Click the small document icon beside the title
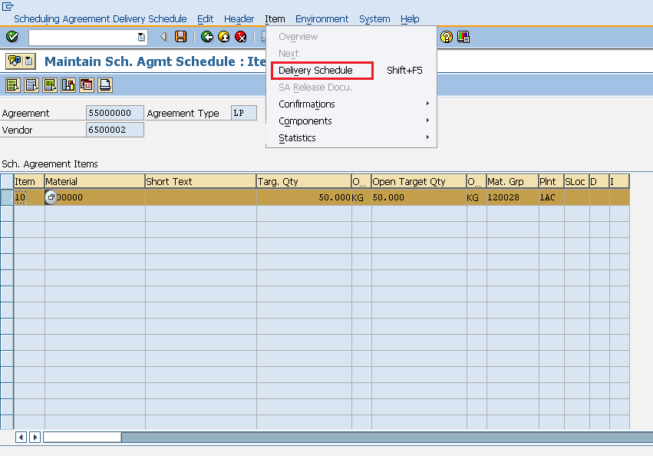This screenshot has width=653, height=456. tap(28, 61)
